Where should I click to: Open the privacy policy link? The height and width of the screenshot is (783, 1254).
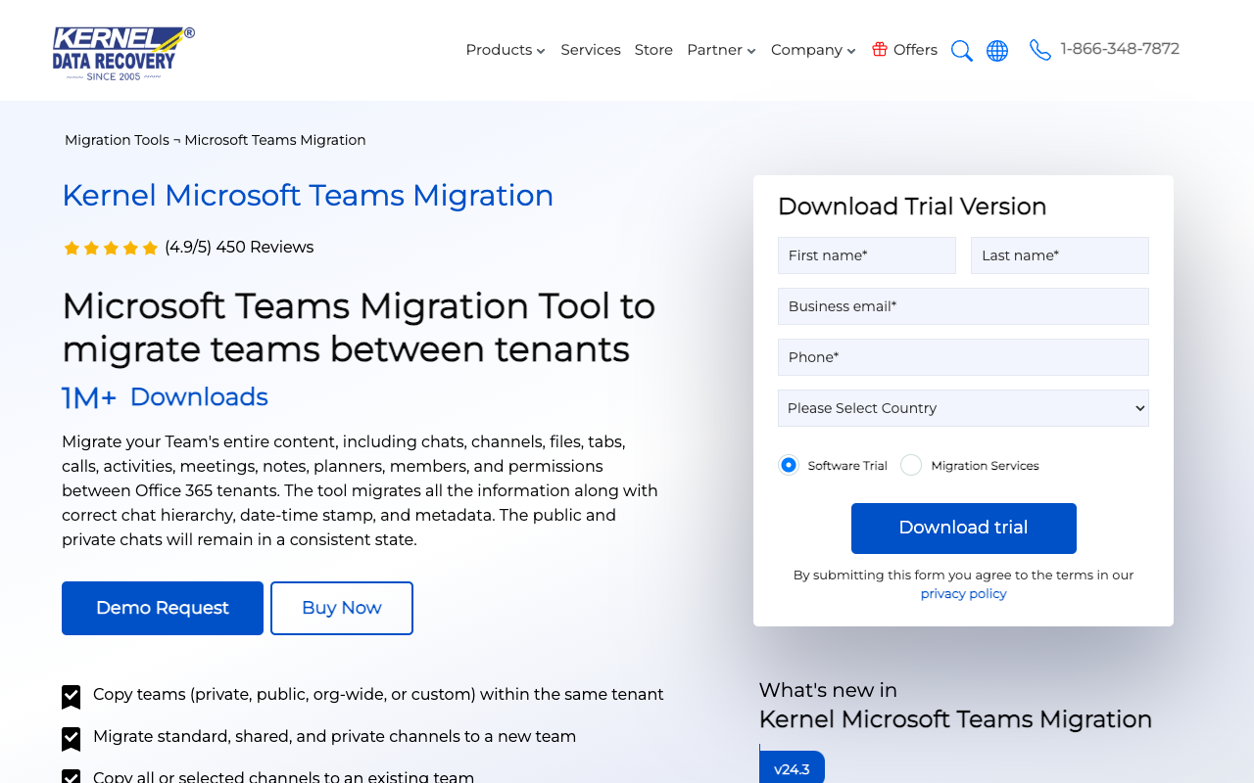click(964, 593)
